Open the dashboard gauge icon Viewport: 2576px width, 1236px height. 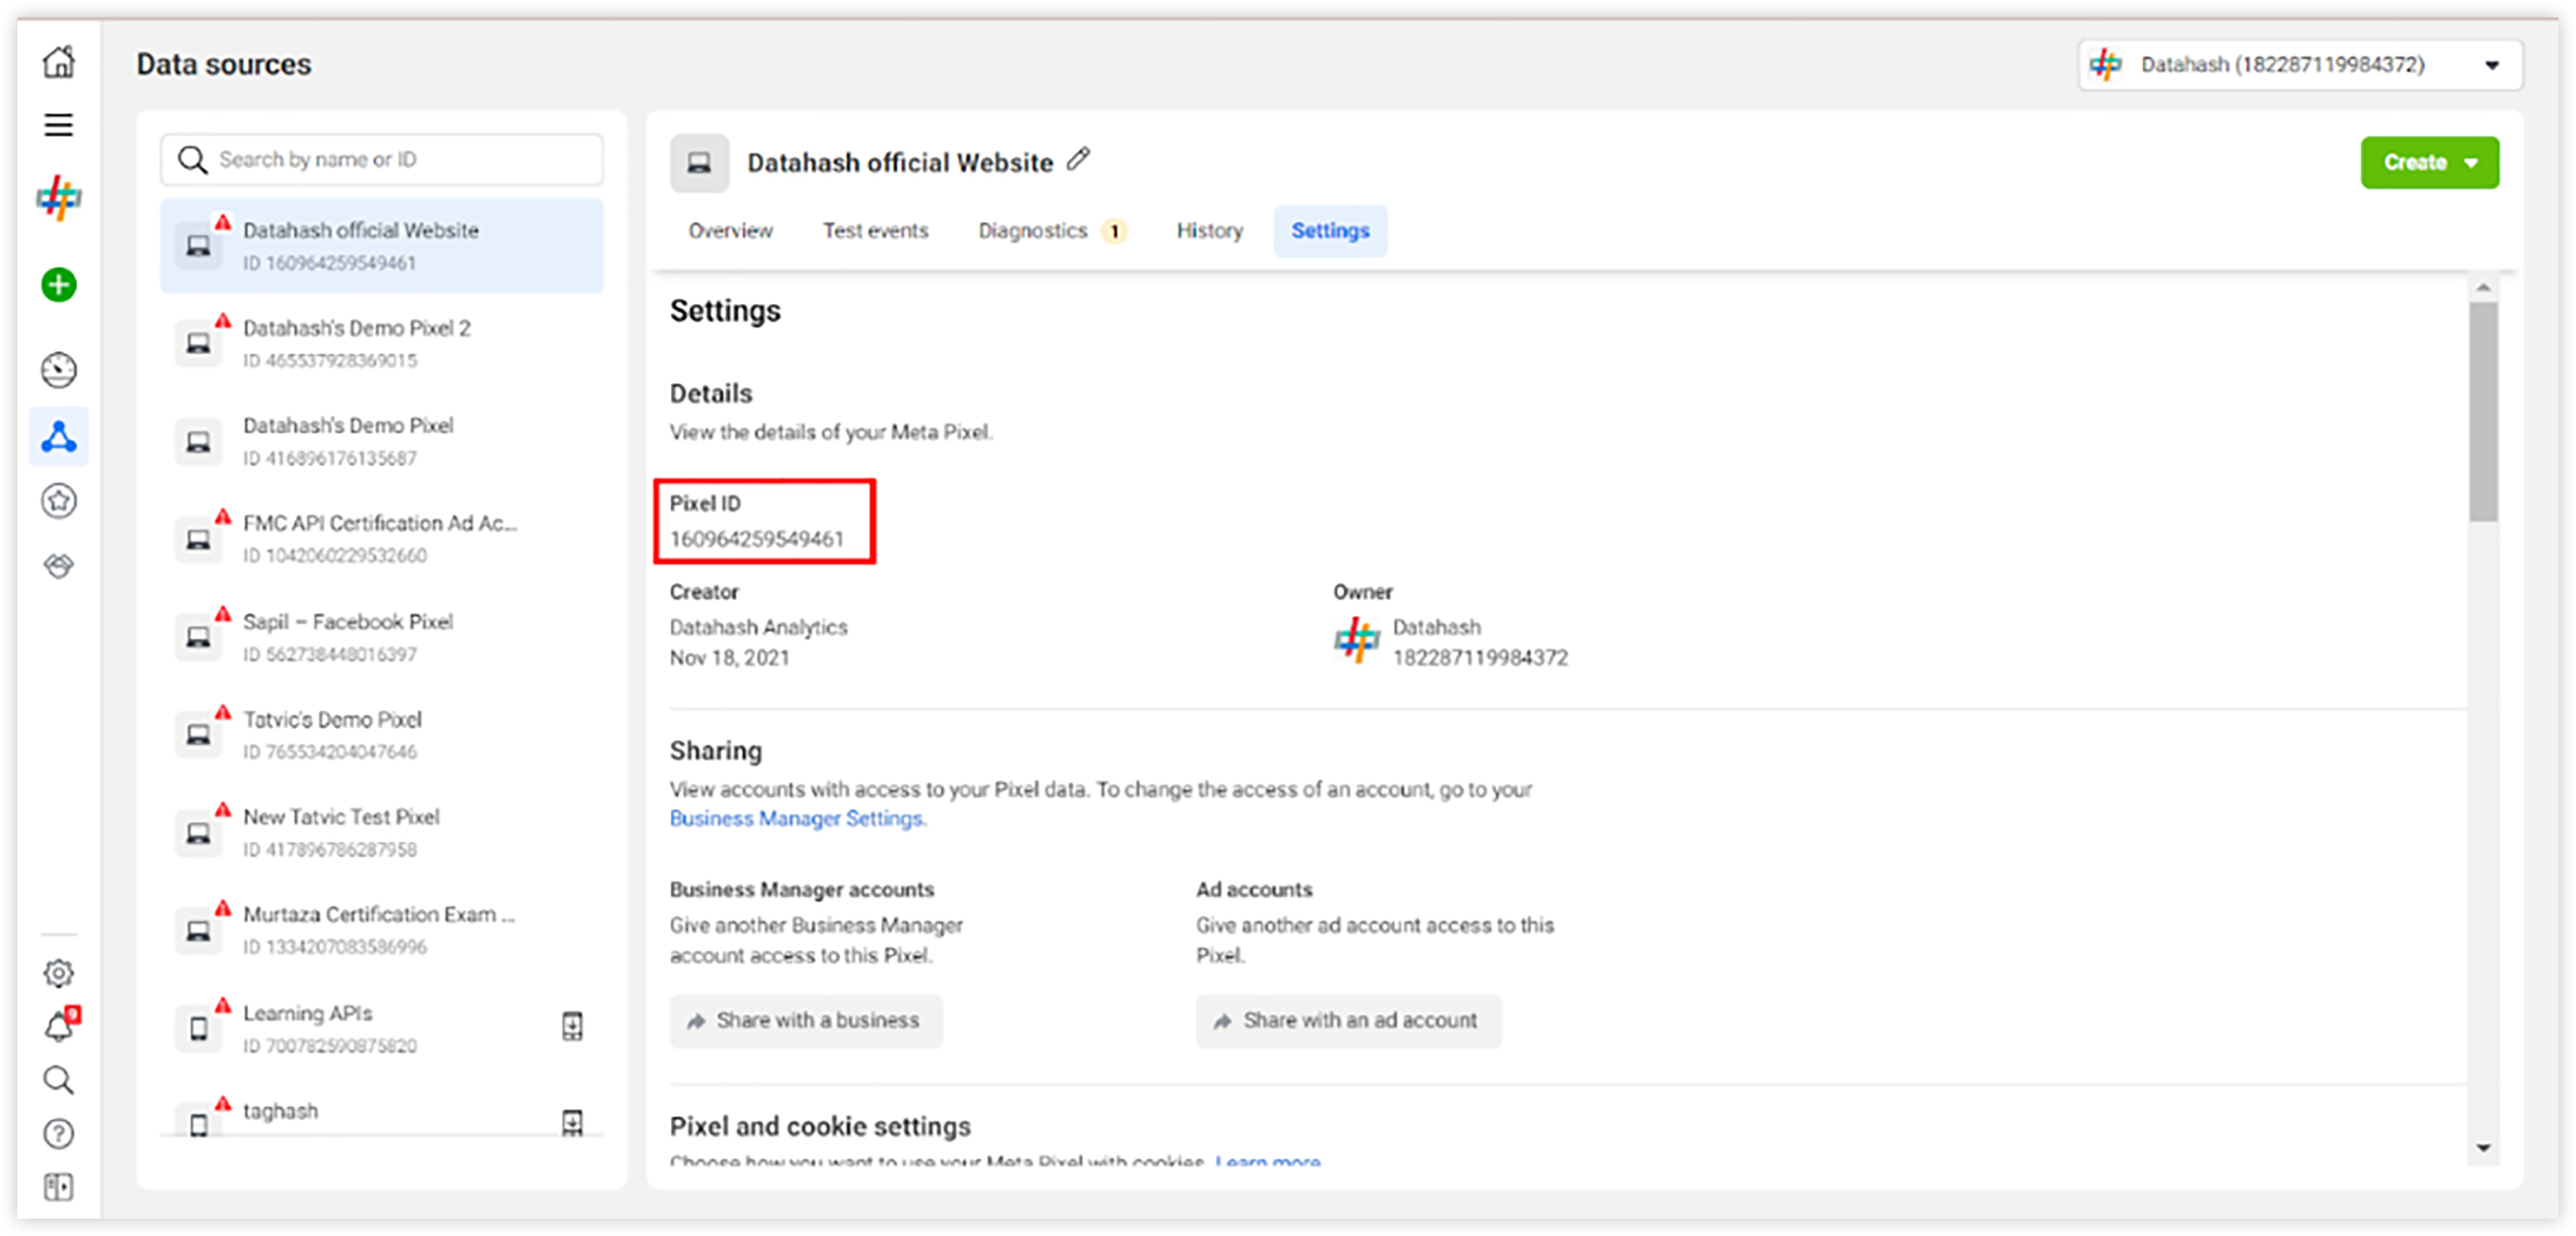[x=59, y=370]
